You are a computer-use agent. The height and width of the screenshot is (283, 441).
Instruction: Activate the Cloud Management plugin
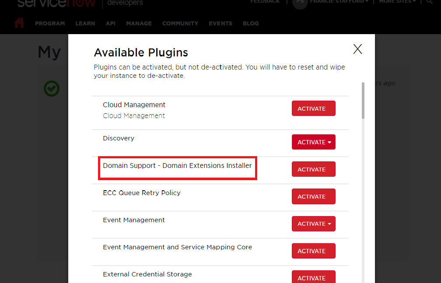tap(313, 108)
